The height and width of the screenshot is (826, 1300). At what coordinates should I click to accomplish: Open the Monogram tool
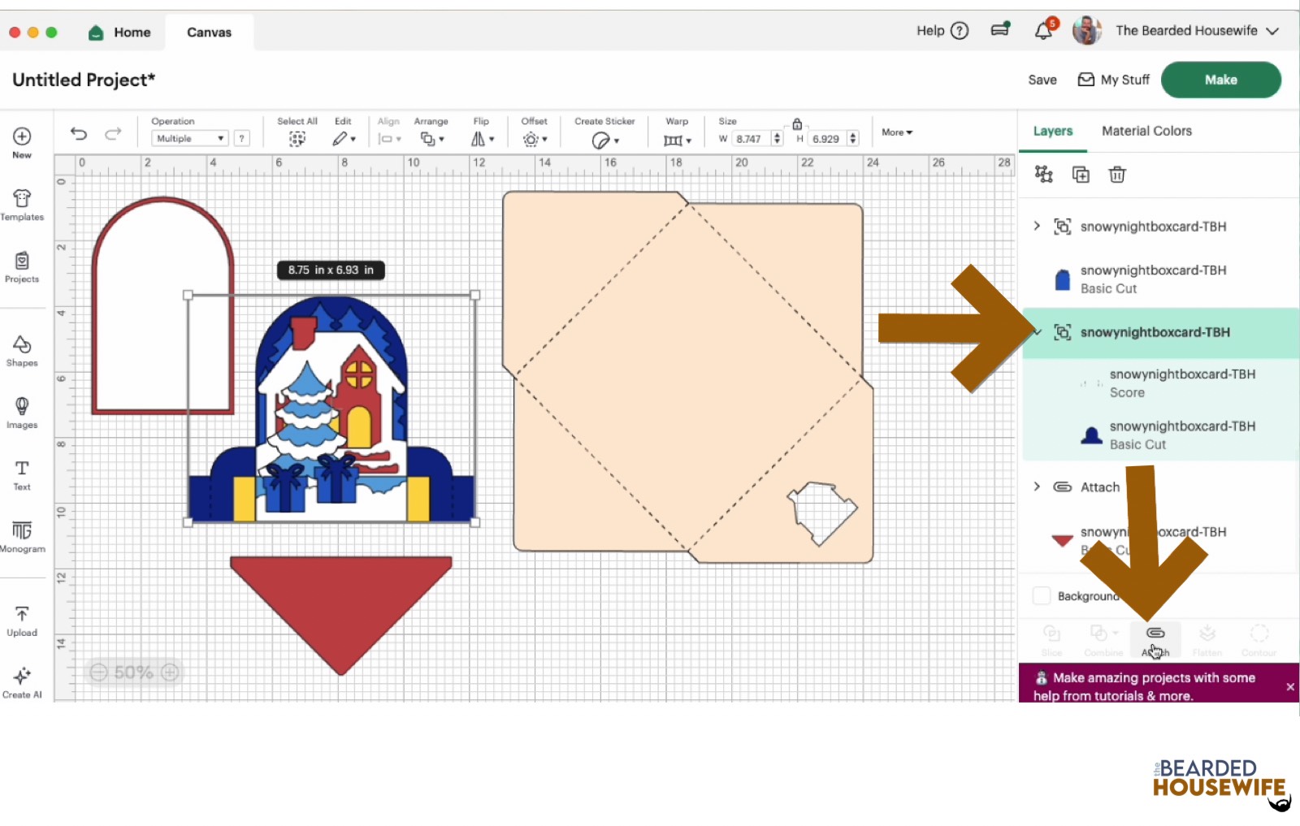tap(22, 537)
